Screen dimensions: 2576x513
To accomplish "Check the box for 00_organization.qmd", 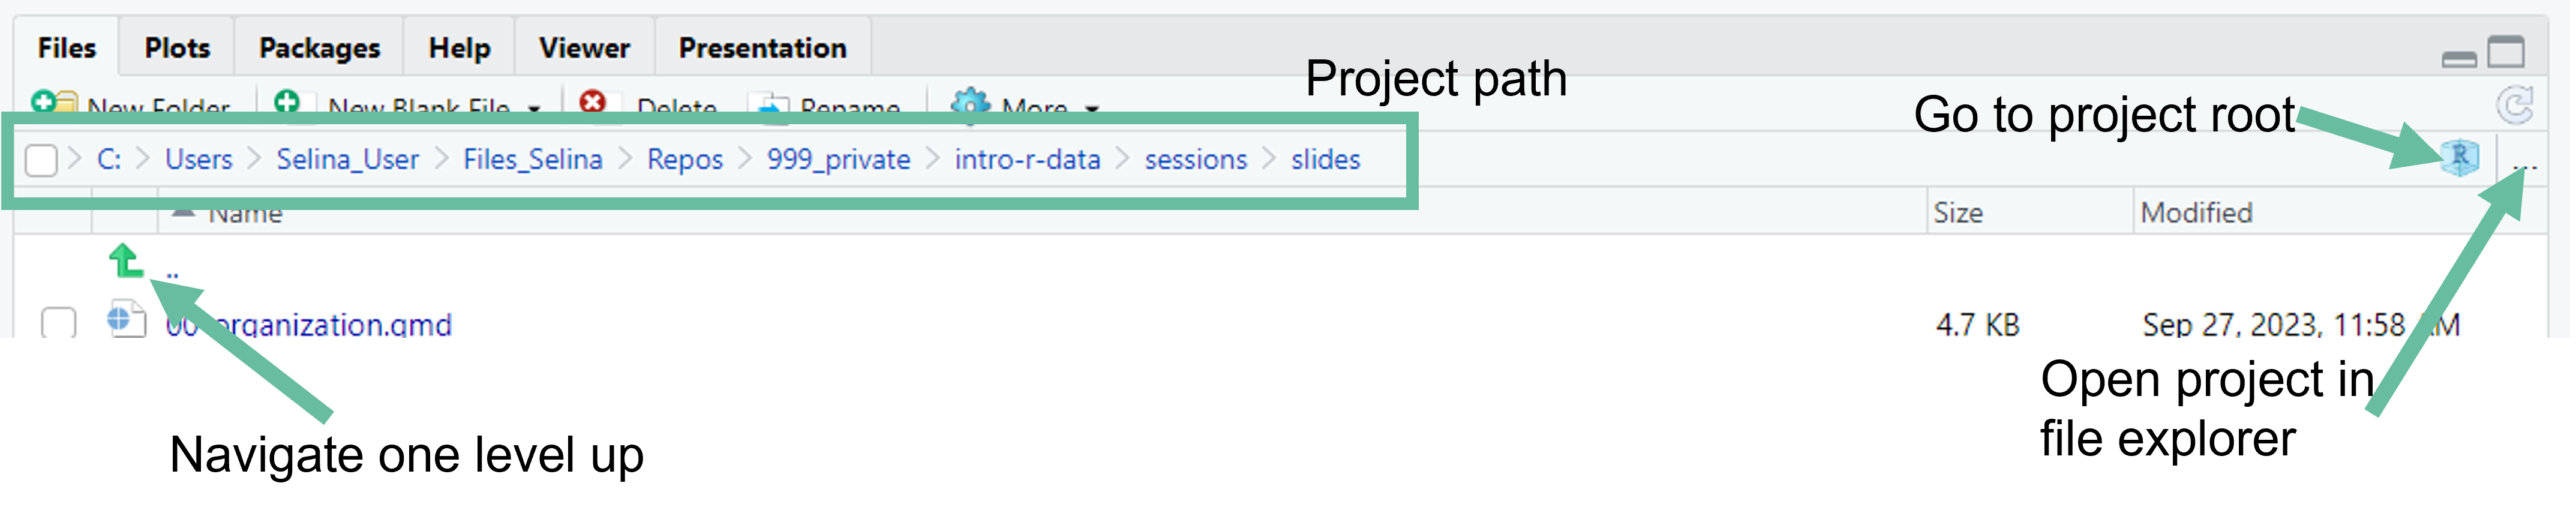I will (x=59, y=323).
